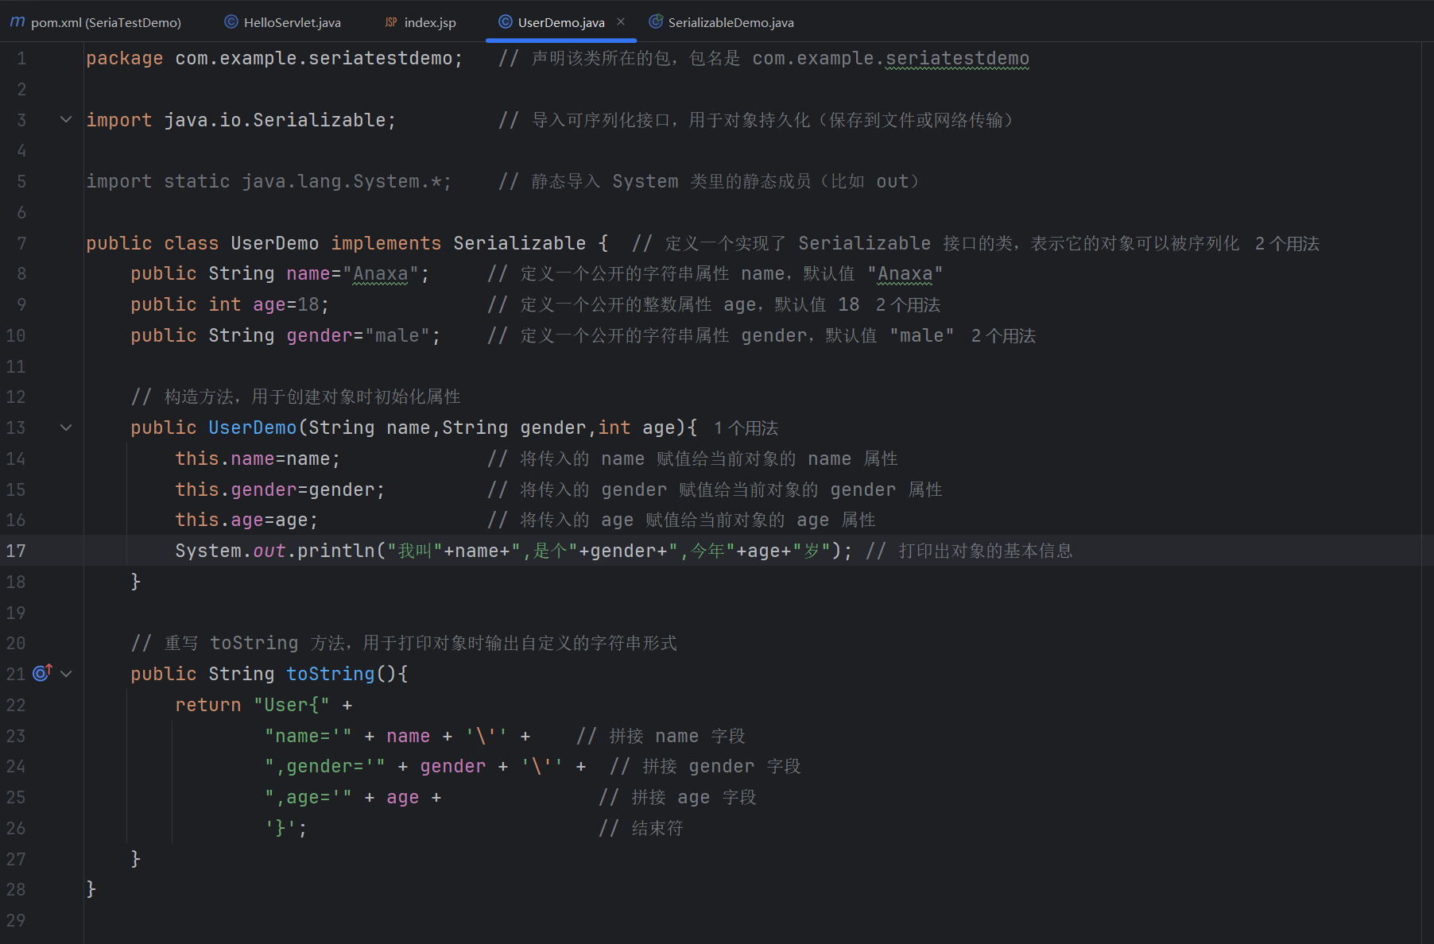Click "java.io.Serializable" in the import statement
This screenshot has width=1434, height=944.
click(x=275, y=120)
